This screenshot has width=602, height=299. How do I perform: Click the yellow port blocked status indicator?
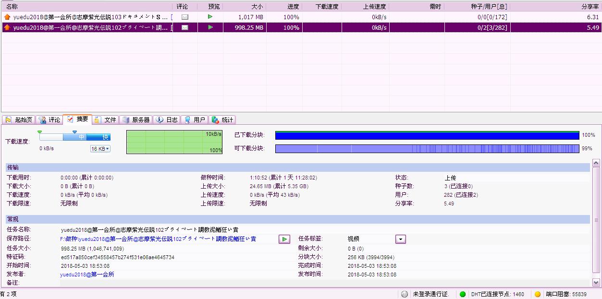click(x=538, y=294)
